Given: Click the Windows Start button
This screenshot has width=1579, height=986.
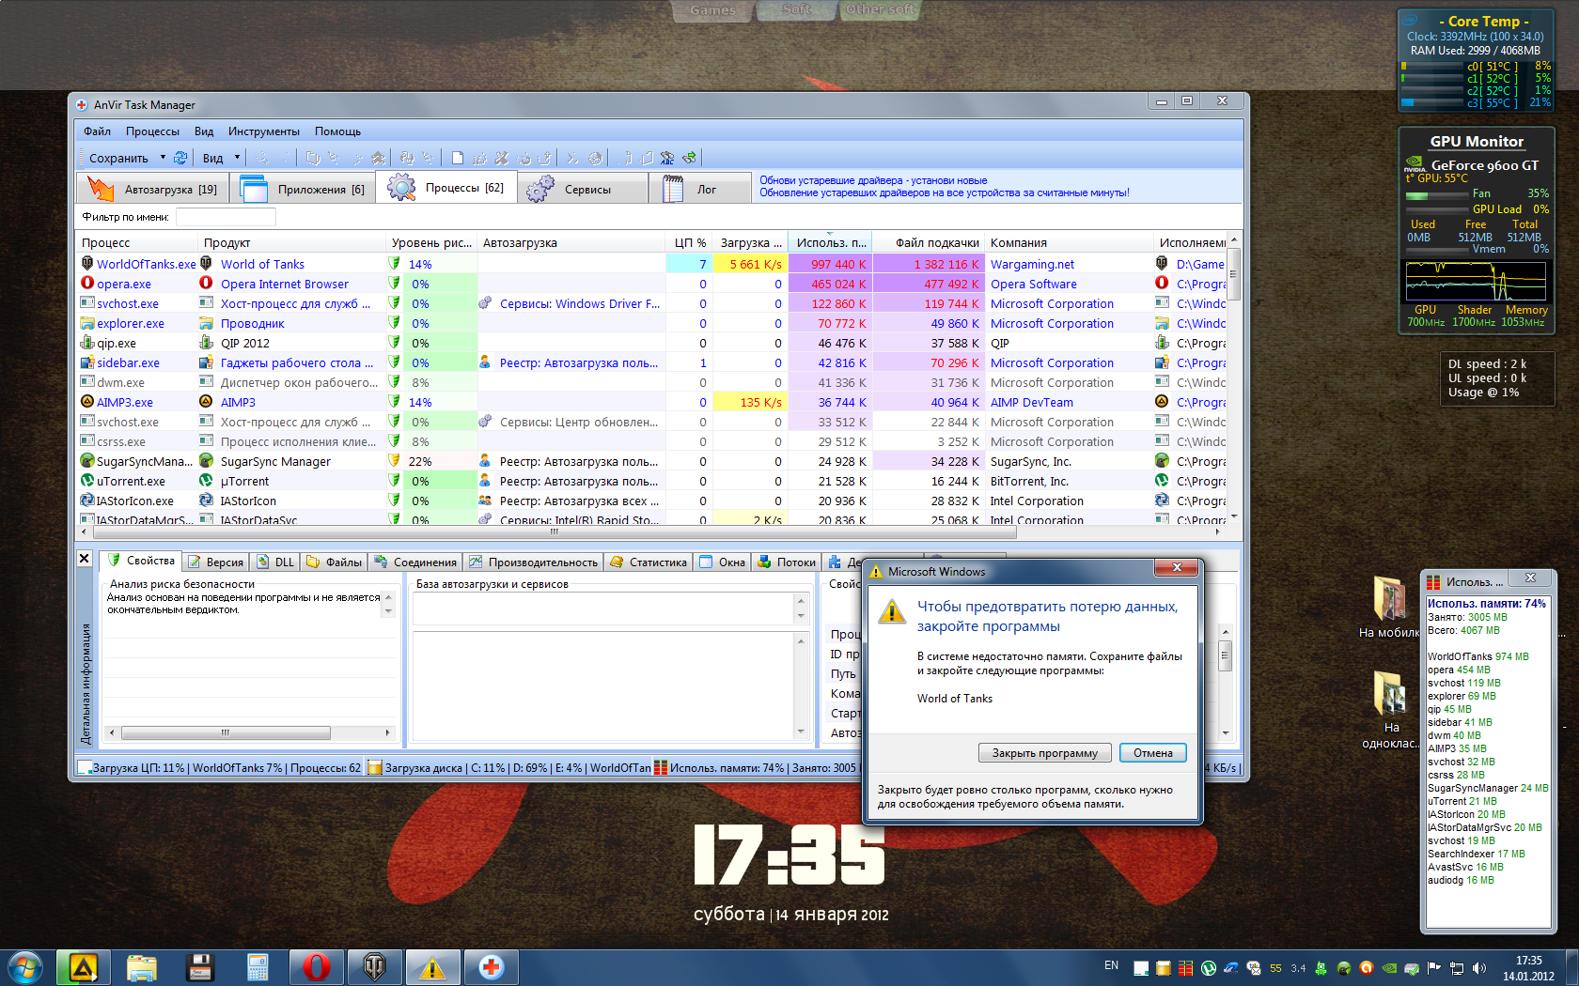Looking at the screenshot, I should pos(25,967).
